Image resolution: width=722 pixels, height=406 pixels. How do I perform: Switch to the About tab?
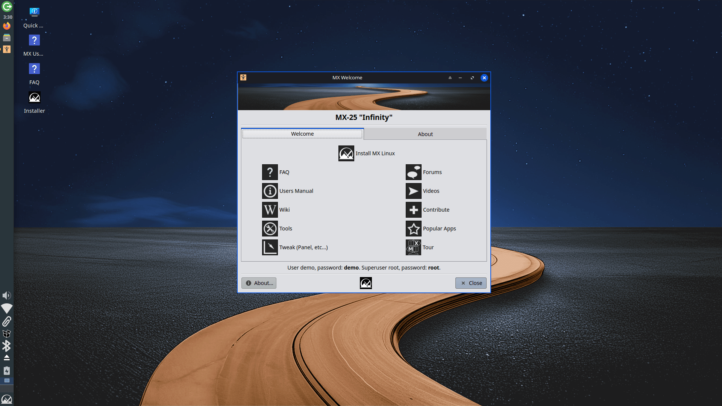[x=425, y=134]
